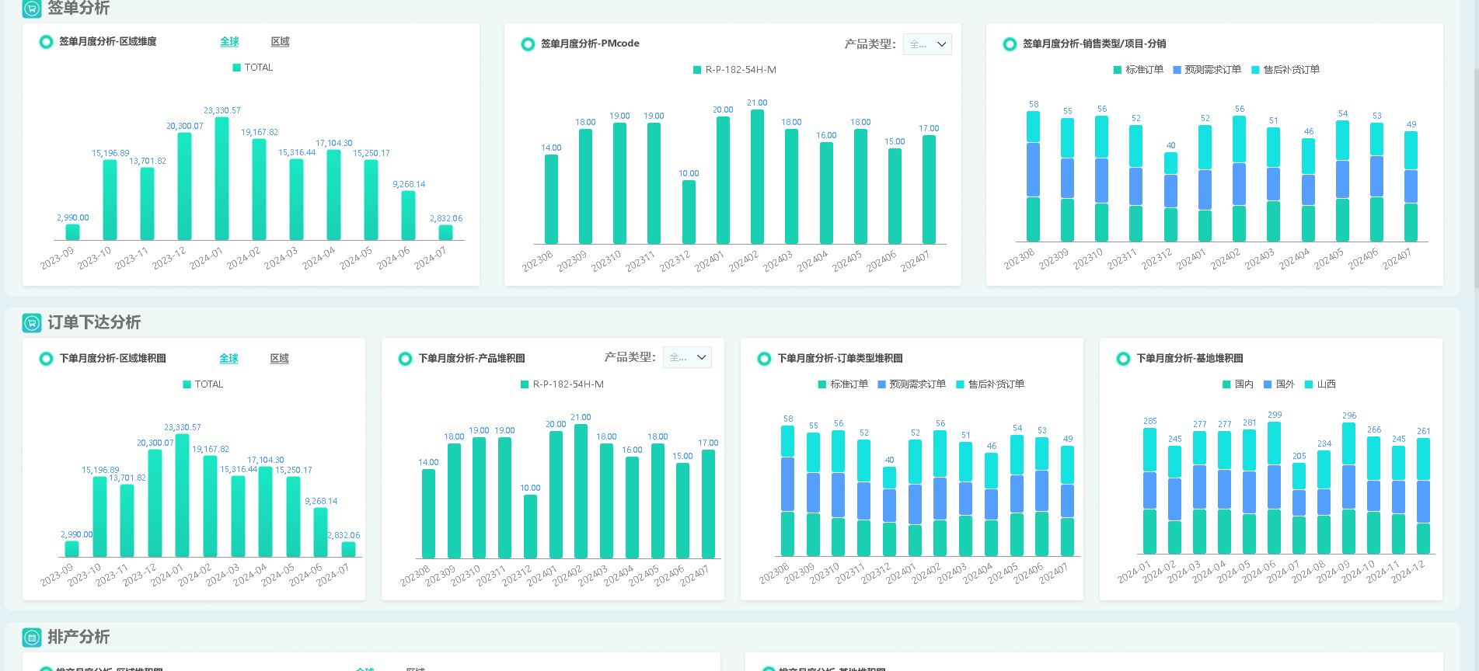Click 202402 stacked bar in 下单 订单类型堆积图

point(940,493)
